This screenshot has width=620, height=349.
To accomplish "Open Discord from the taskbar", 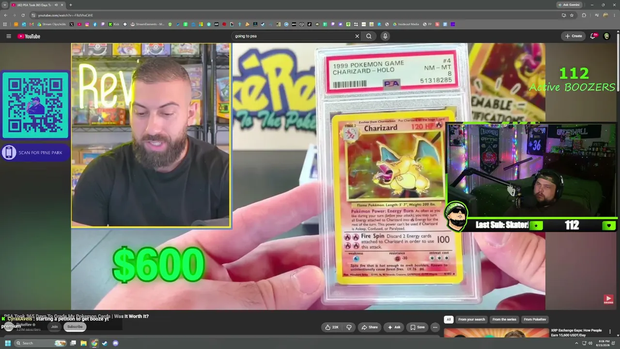I will click(x=115, y=343).
